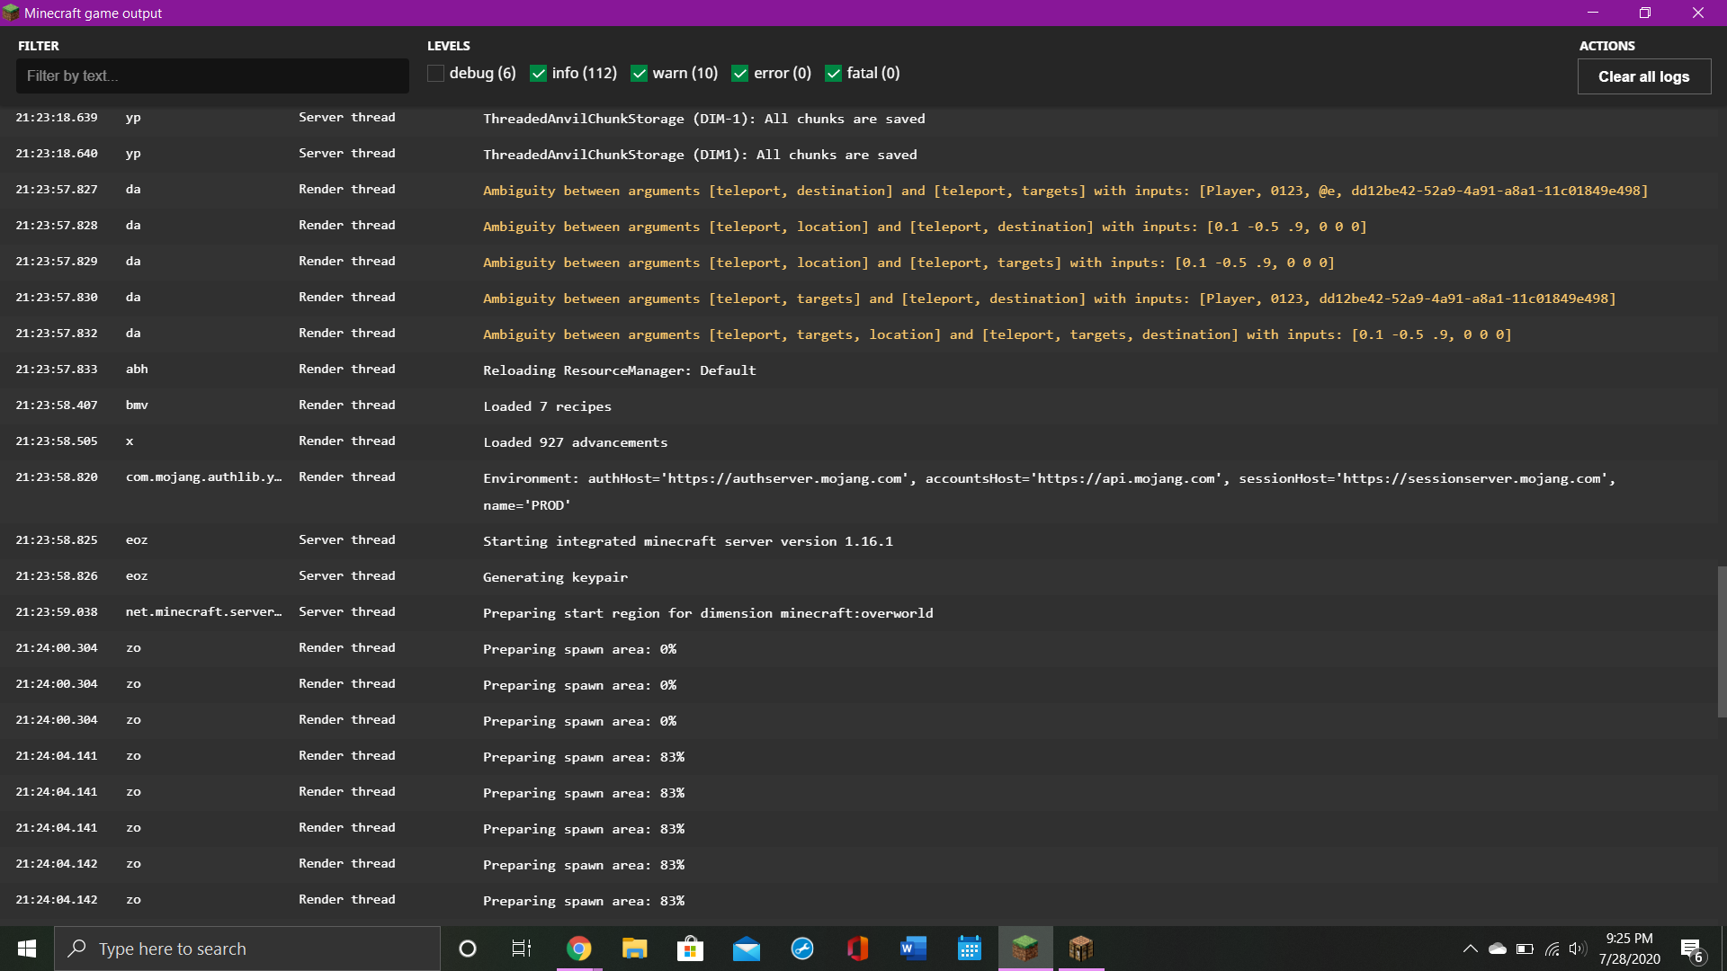Launch Microsoft Store from the taskbar
1727x971 pixels.
tap(690, 949)
